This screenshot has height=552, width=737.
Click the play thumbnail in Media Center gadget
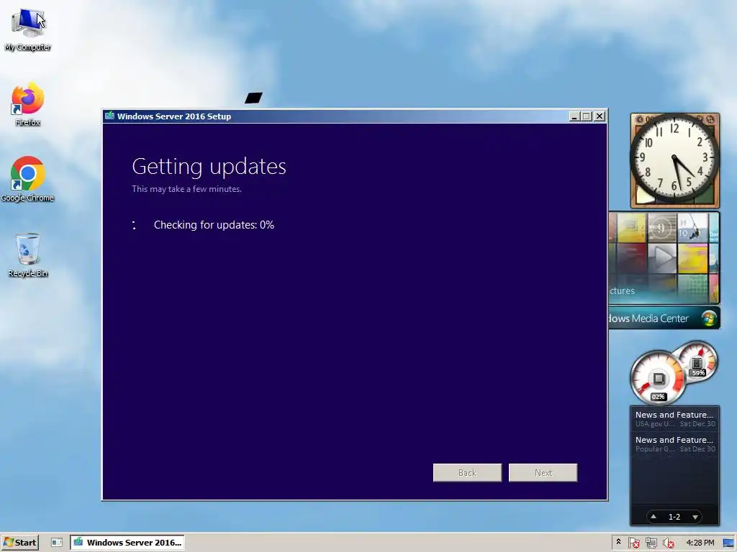click(662, 258)
